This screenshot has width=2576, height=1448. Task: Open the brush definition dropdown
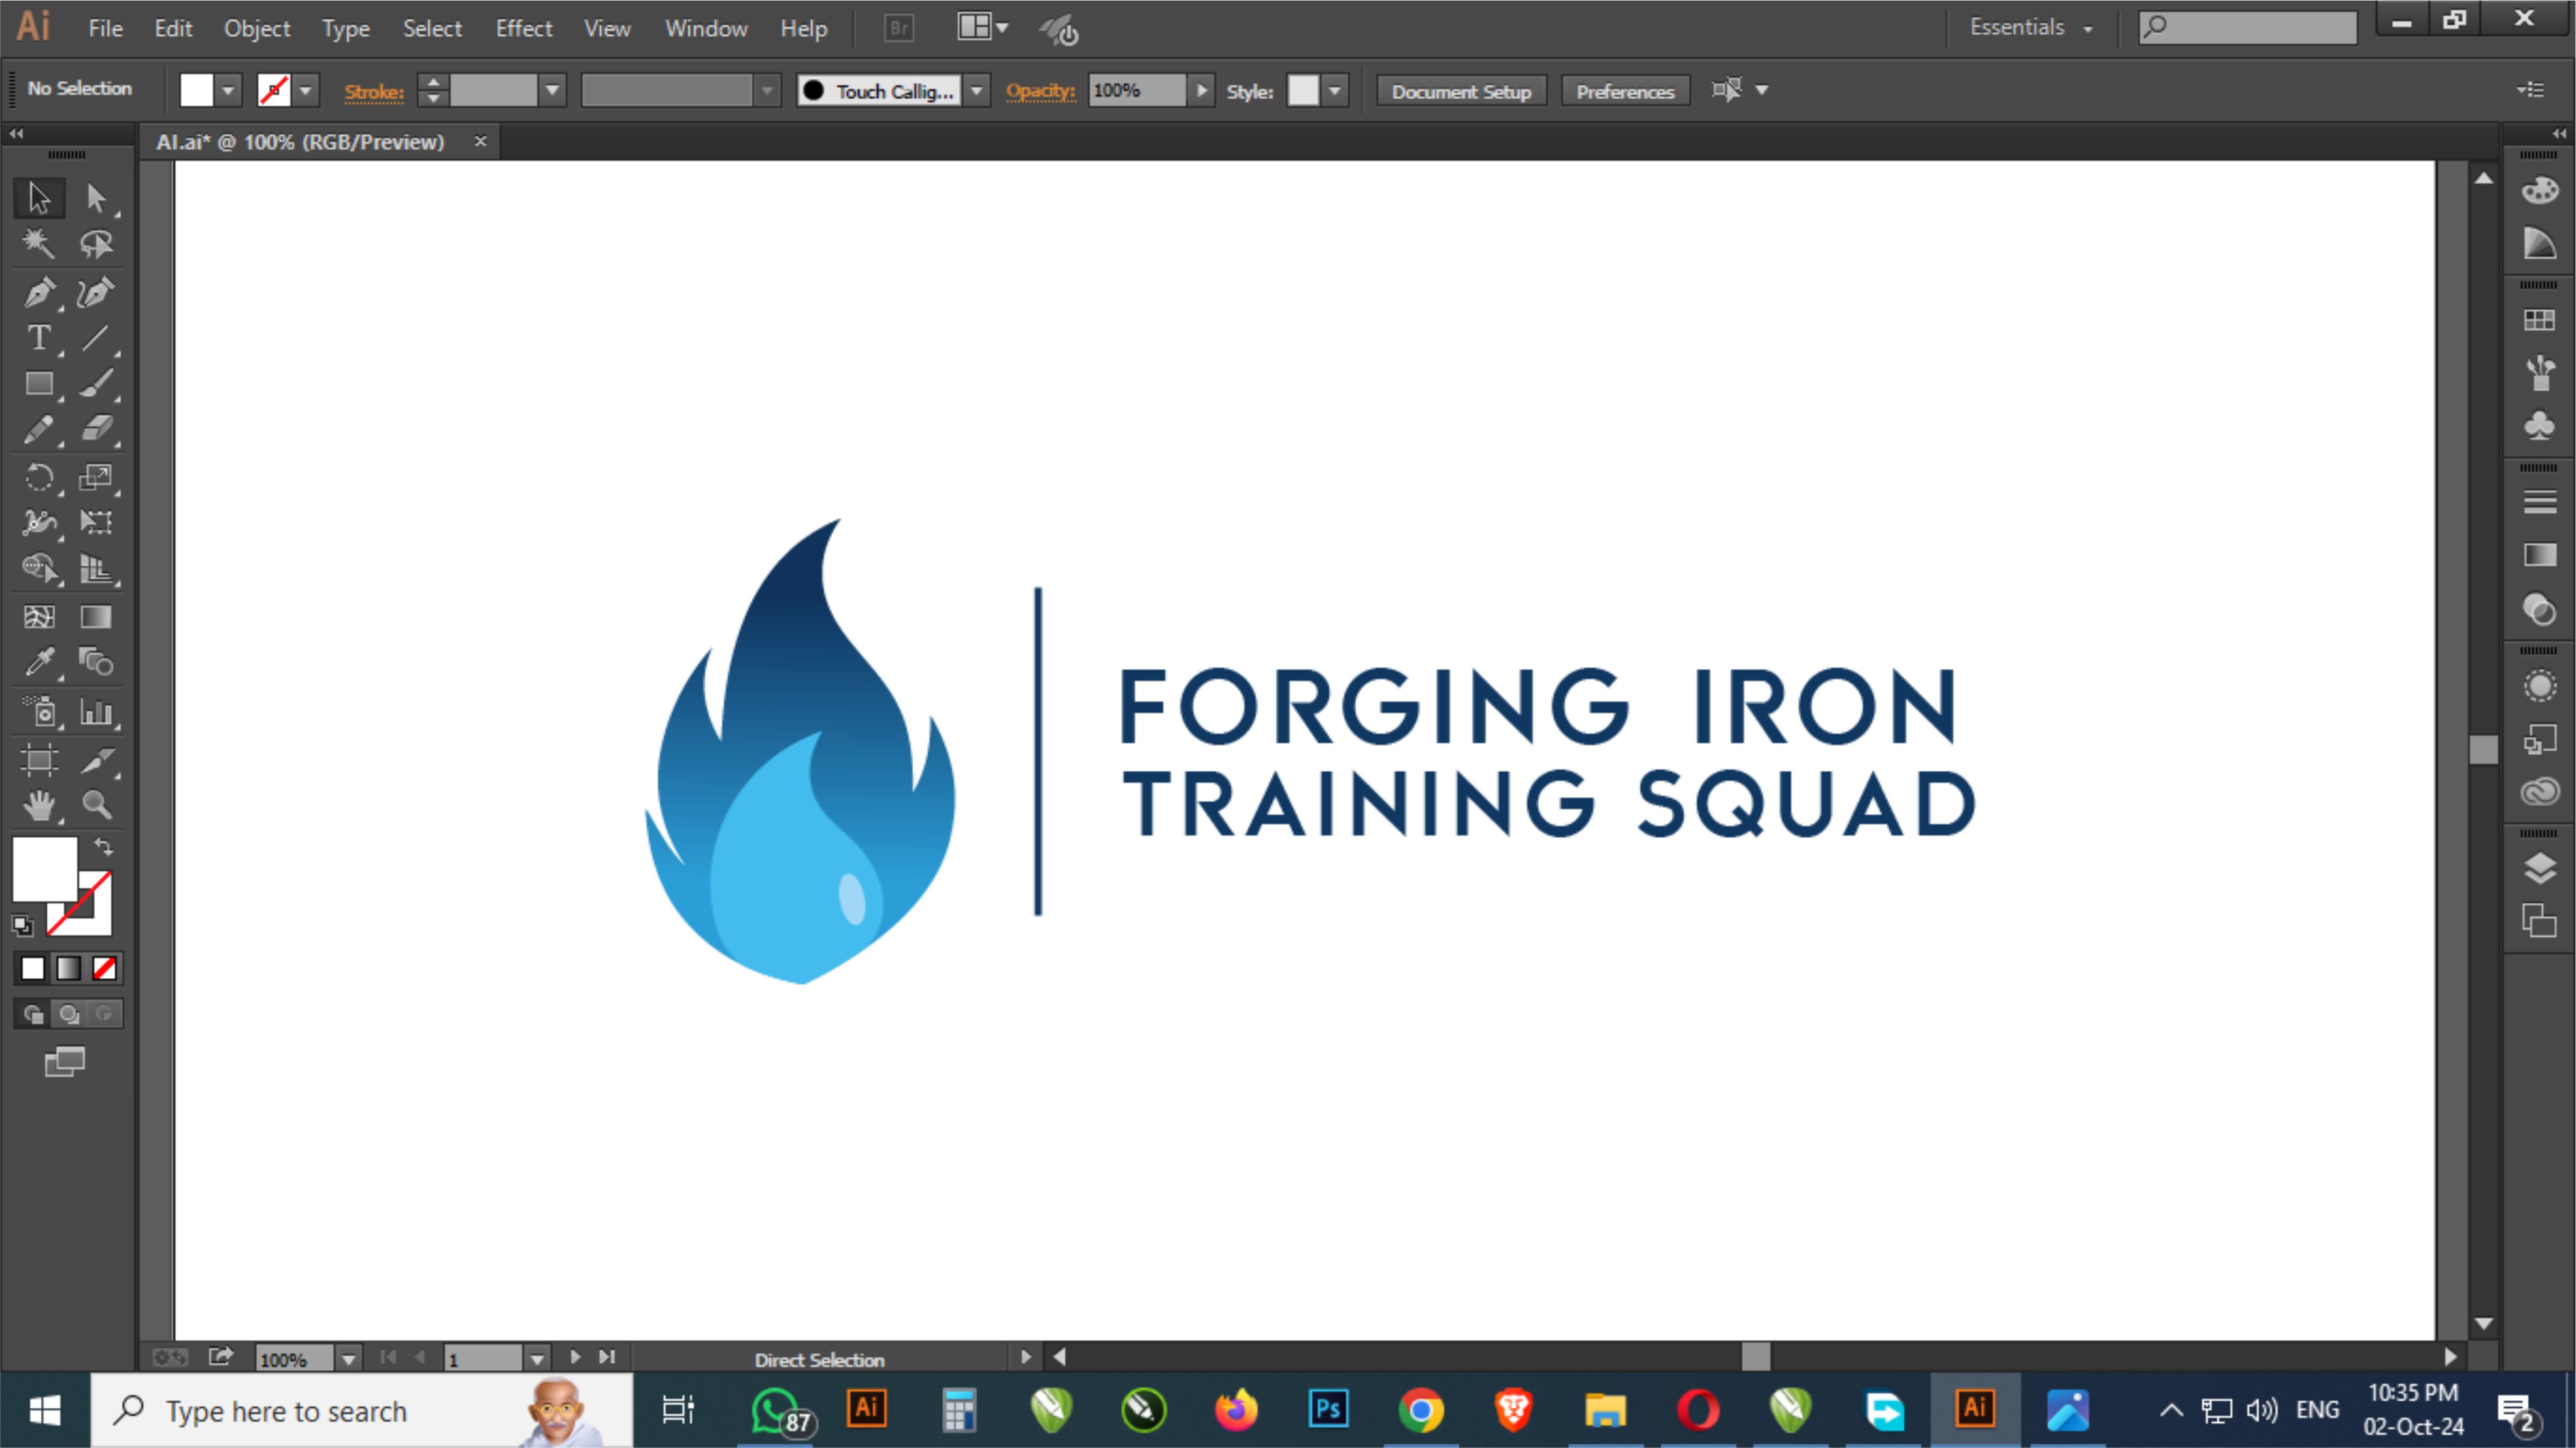click(977, 91)
